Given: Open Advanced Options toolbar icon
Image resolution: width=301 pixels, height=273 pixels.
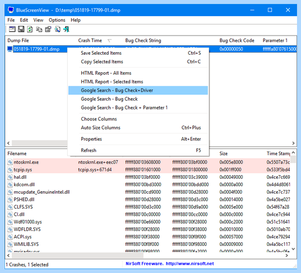Looking at the screenshot, I should 12,29.
